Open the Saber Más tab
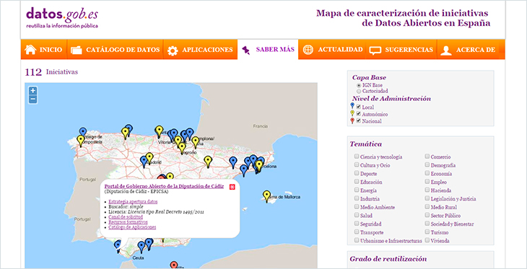 click(268, 49)
